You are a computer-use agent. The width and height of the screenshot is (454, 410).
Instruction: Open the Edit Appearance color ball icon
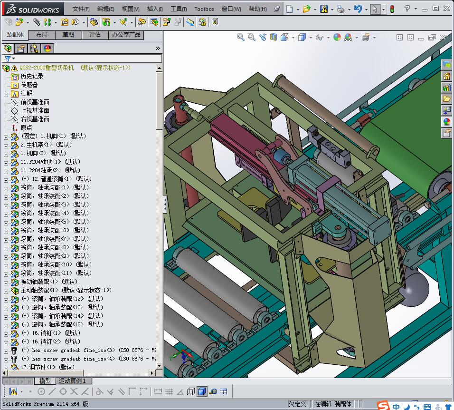(337, 37)
